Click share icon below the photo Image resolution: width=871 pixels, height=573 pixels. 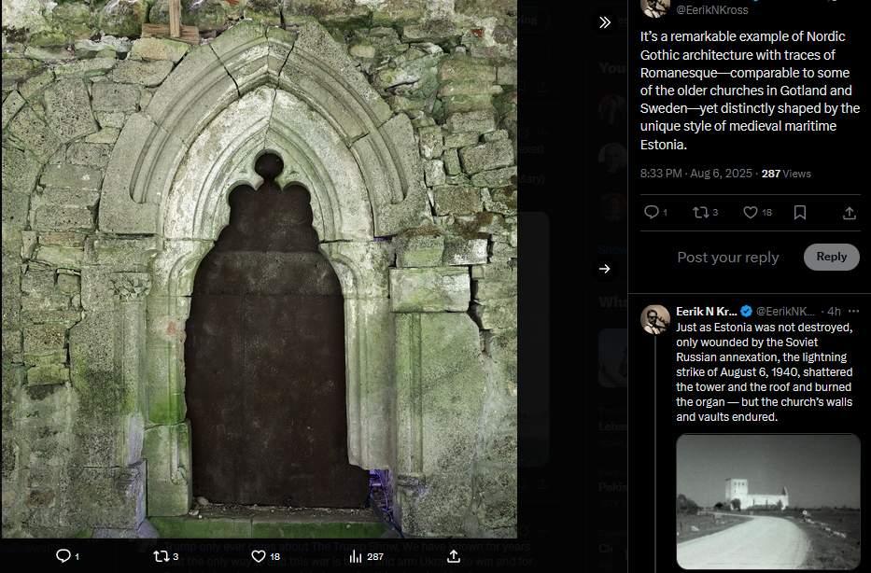click(454, 556)
